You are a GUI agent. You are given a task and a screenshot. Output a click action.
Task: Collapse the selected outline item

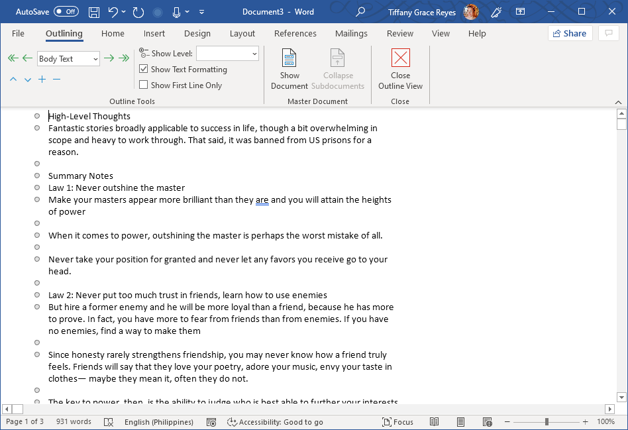56,79
